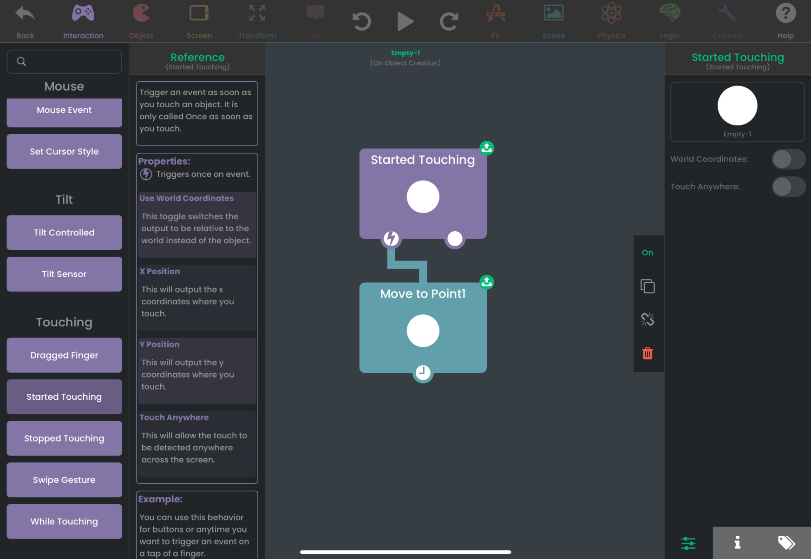This screenshot has height=559, width=811.
Task: Click the Move to Point1 clock connector
Action: click(x=423, y=372)
